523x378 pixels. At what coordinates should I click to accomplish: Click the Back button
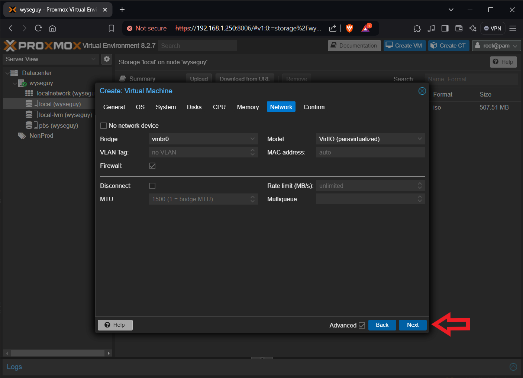click(x=382, y=325)
